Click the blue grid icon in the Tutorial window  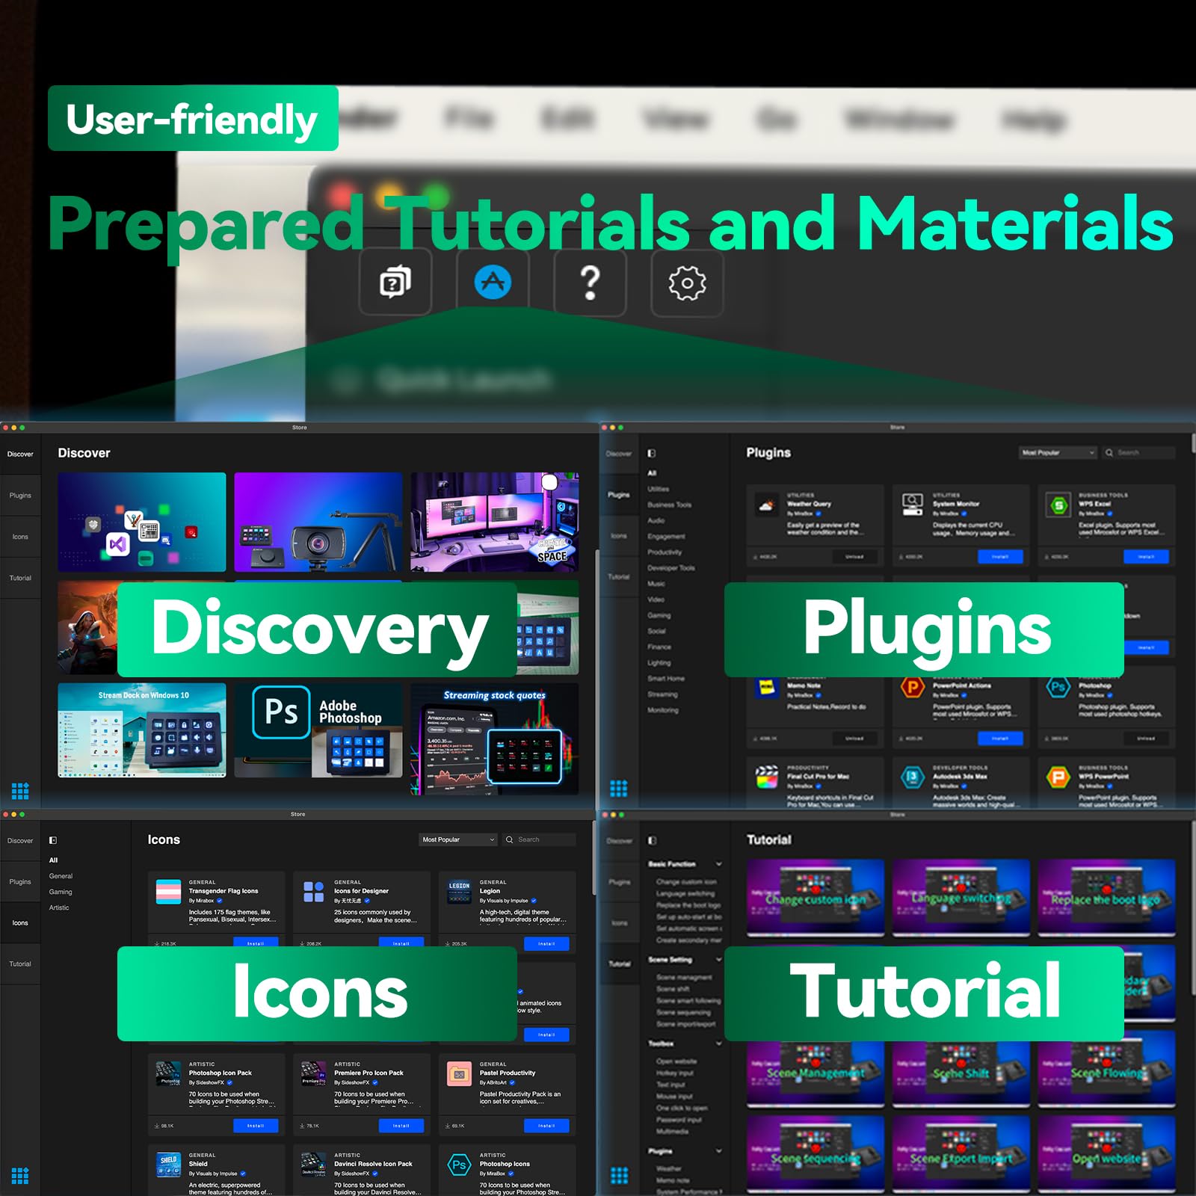tap(619, 1175)
